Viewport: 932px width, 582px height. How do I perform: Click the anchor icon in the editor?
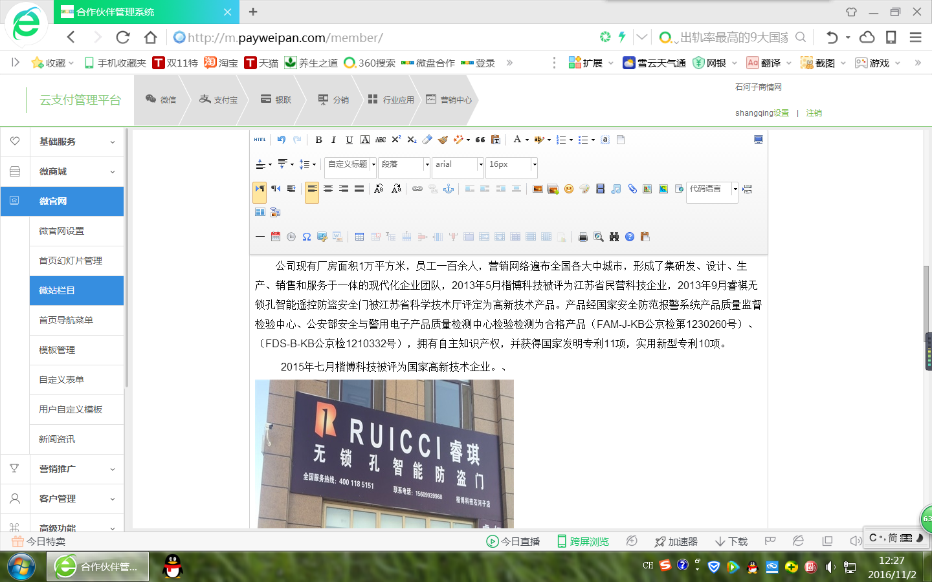[x=448, y=189]
